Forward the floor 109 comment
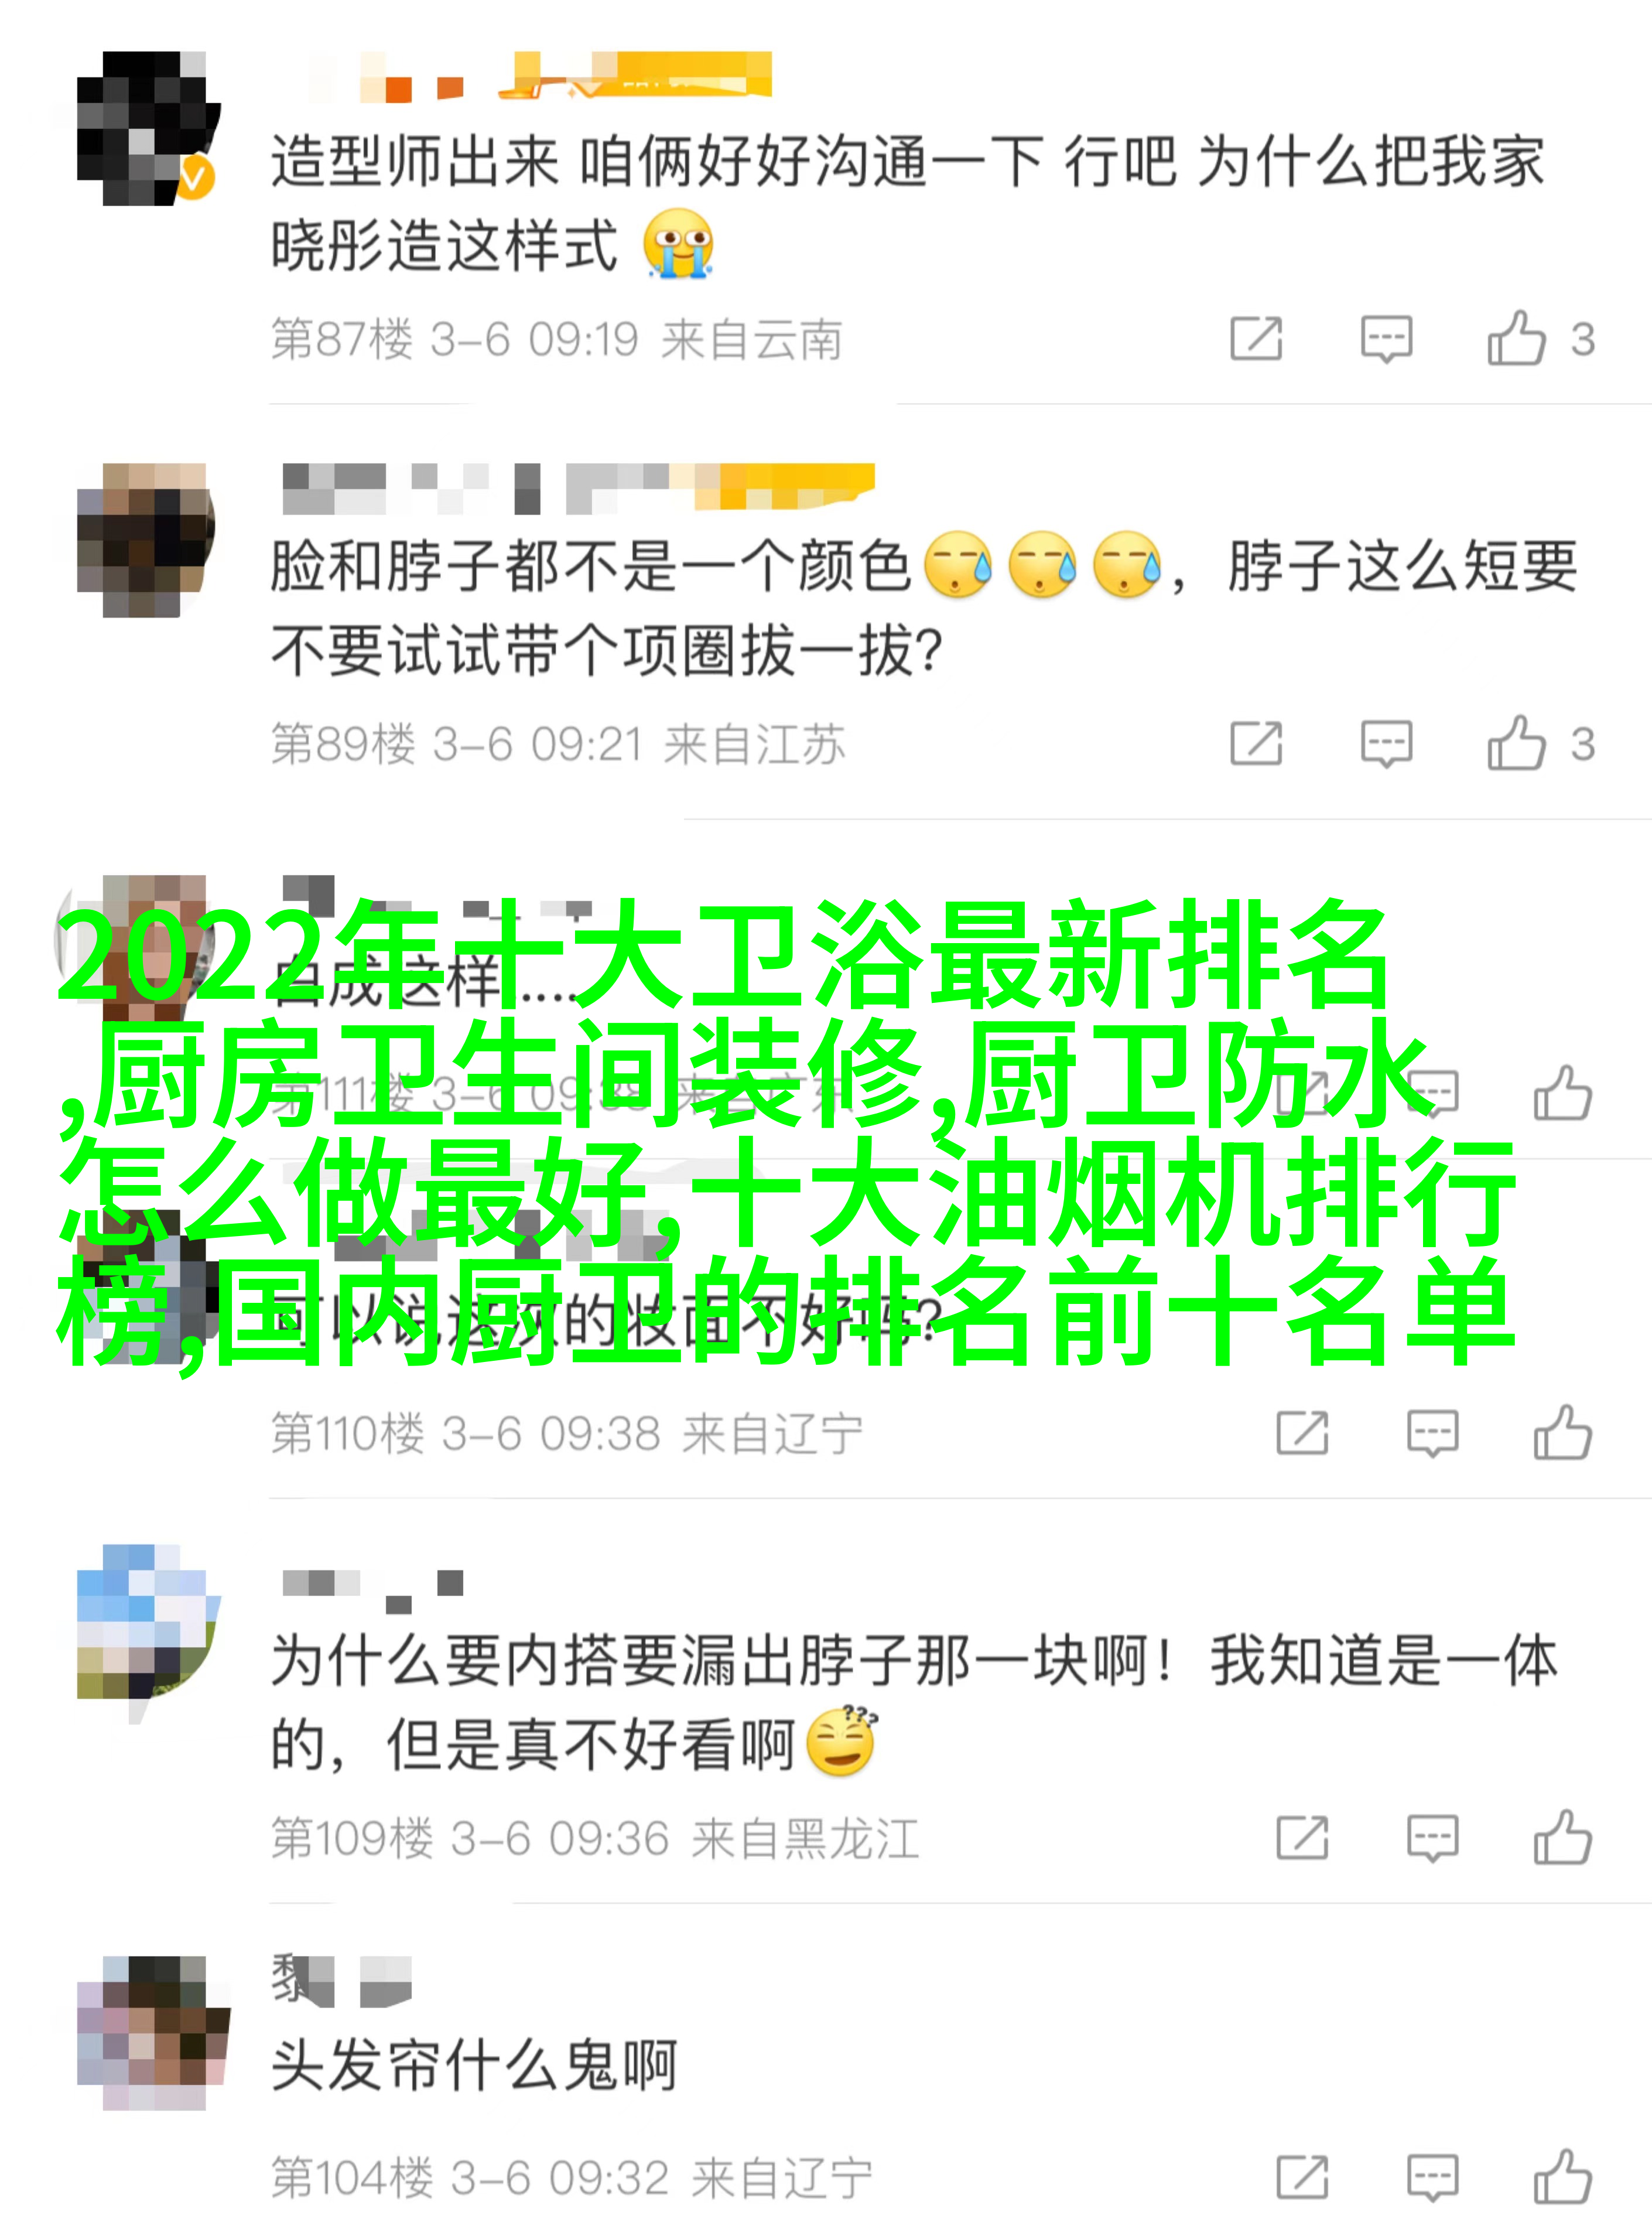Viewport: 1652px width, 2236px height. pyautogui.click(x=1302, y=1838)
